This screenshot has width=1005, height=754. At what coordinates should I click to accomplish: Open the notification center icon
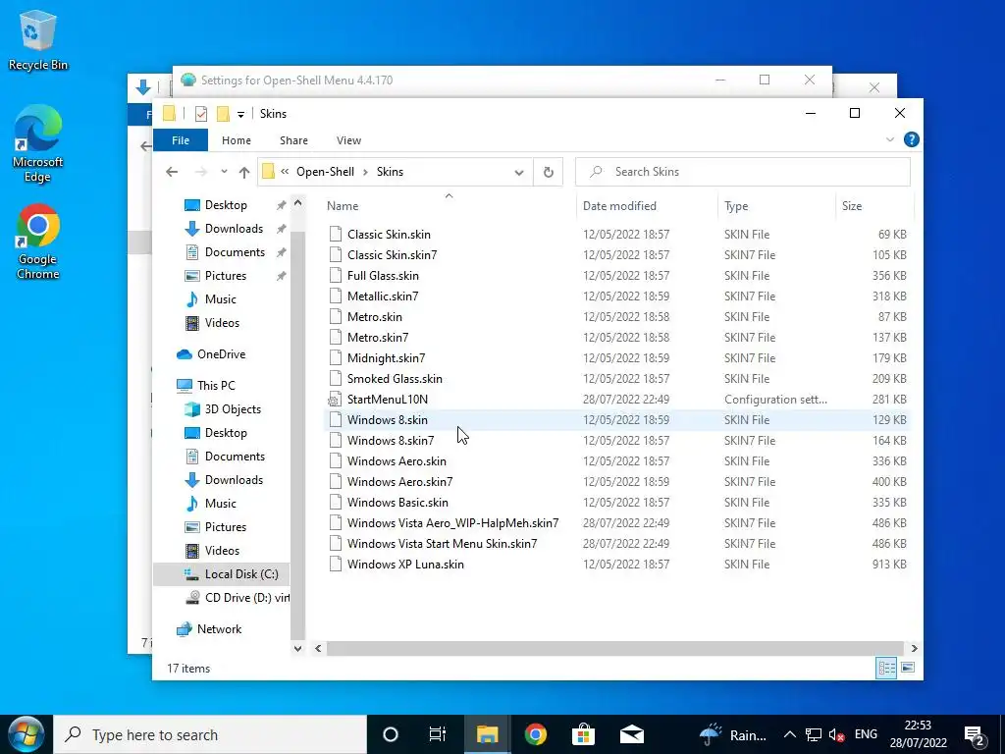point(975,734)
